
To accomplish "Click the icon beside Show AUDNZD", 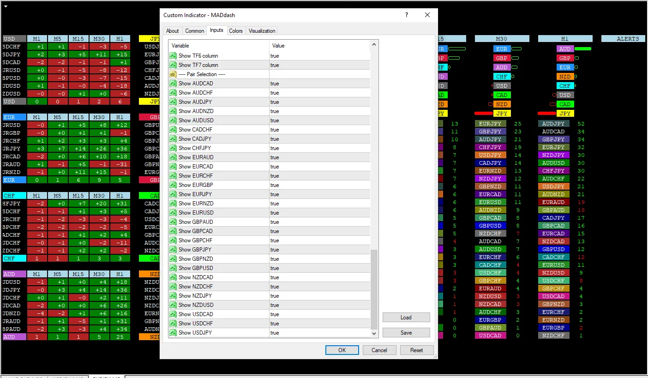I will tap(173, 111).
